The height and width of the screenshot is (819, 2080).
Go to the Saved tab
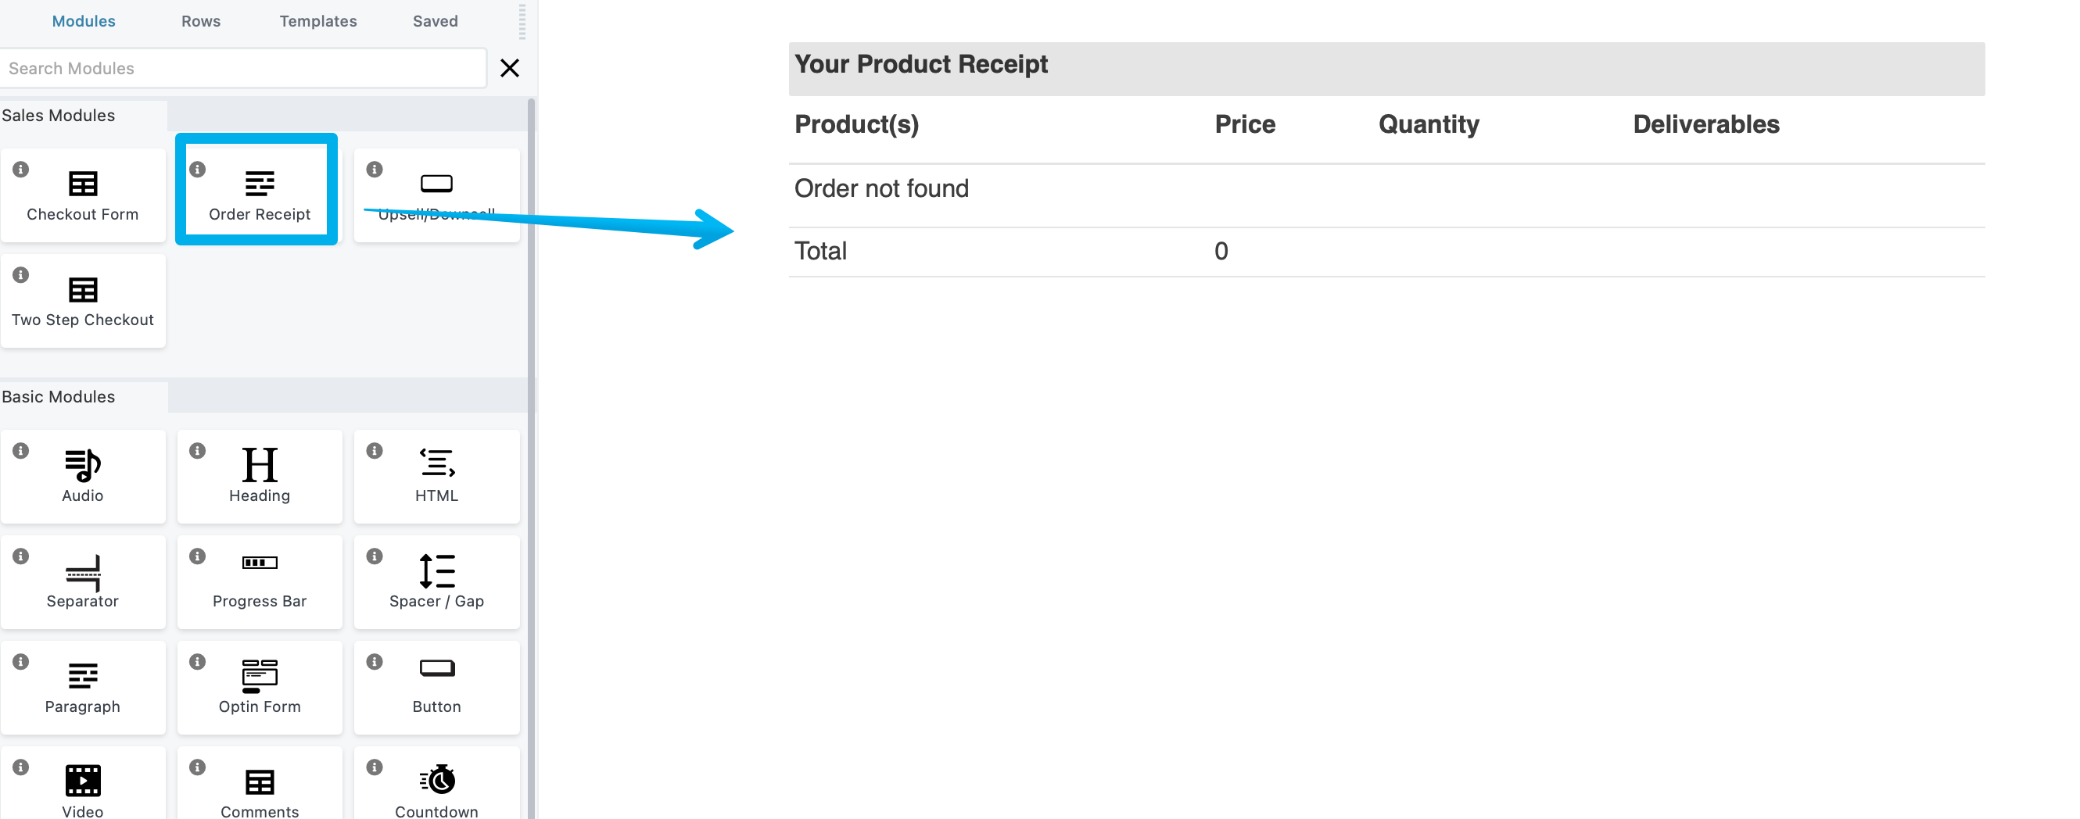click(436, 21)
